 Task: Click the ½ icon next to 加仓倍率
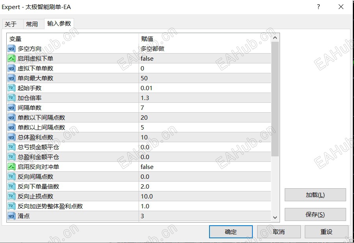11,98
